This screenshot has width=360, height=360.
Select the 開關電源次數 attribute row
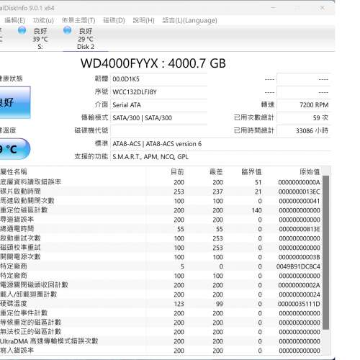(161, 257)
